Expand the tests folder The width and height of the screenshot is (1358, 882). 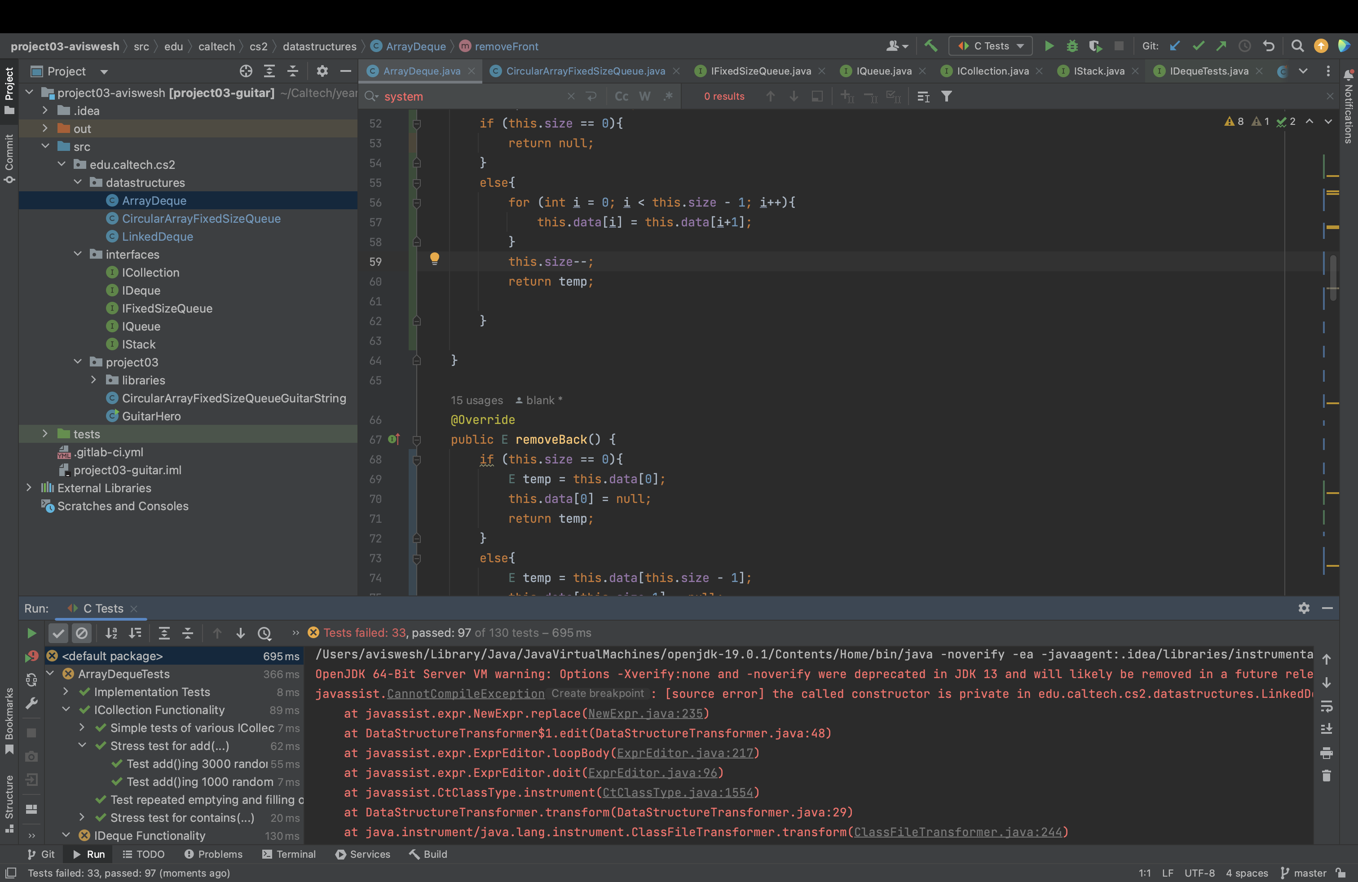click(45, 434)
